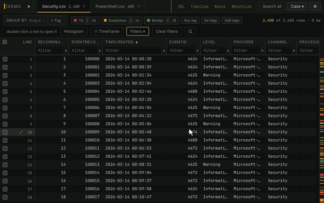
Task: Open the Watchlist view
Action: pyautogui.click(x=242, y=7)
